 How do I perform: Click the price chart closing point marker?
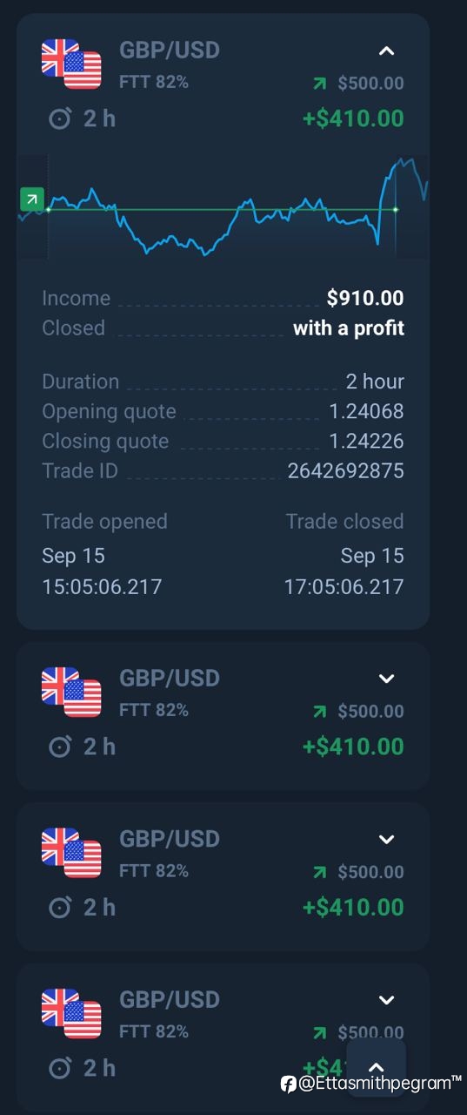396,210
